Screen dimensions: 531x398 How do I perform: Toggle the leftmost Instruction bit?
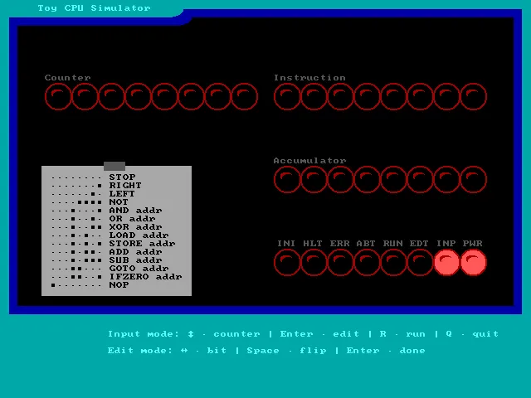click(x=287, y=97)
